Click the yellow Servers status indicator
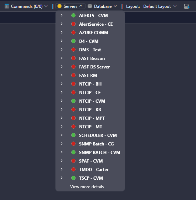Viewport: 196px width, 200px height. pos(60,6)
